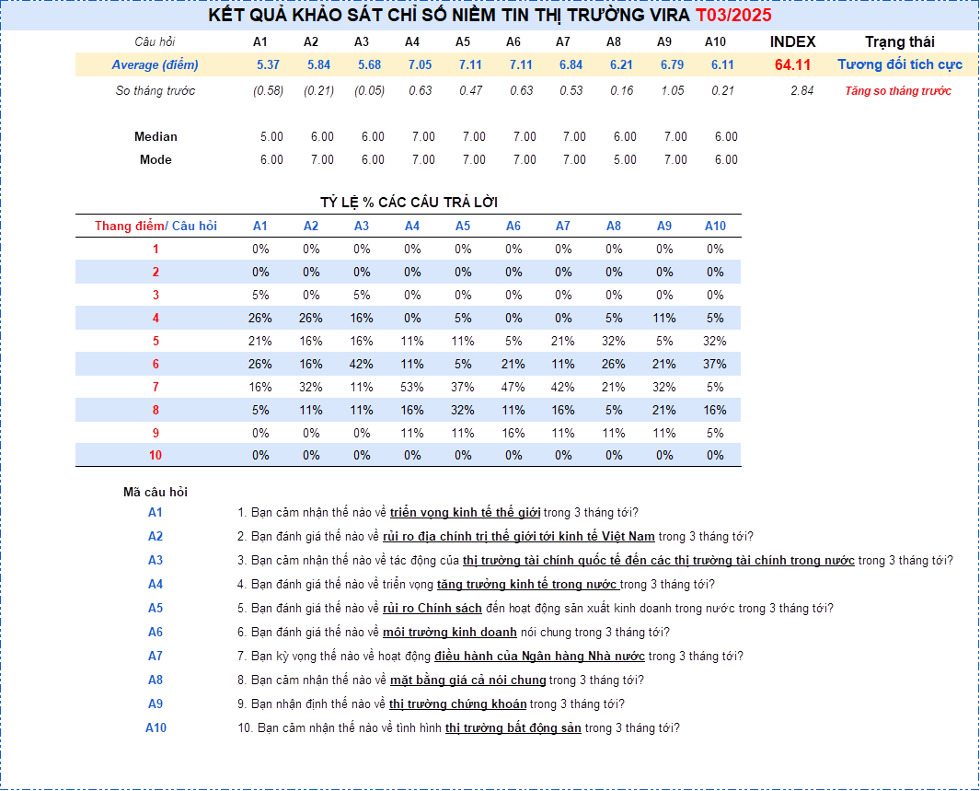Click the A4 average value 7.05
This screenshot has height=791, width=980.
[420, 65]
